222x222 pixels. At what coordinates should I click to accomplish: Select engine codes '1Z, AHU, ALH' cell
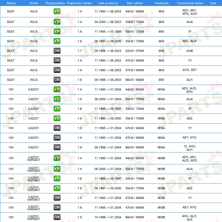[x=190, y=148]
